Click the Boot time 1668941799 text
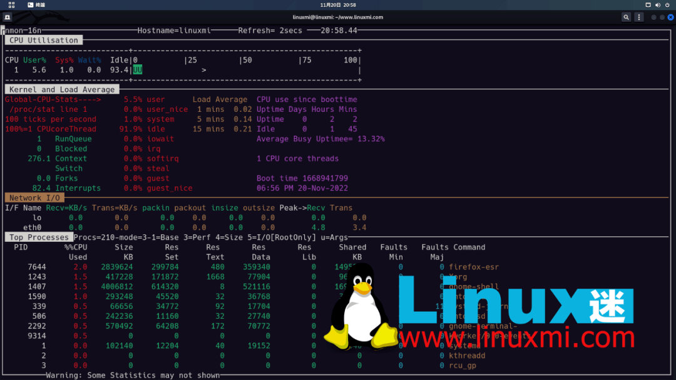The width and height of the screenshot is (676, 380). point(302,178)
